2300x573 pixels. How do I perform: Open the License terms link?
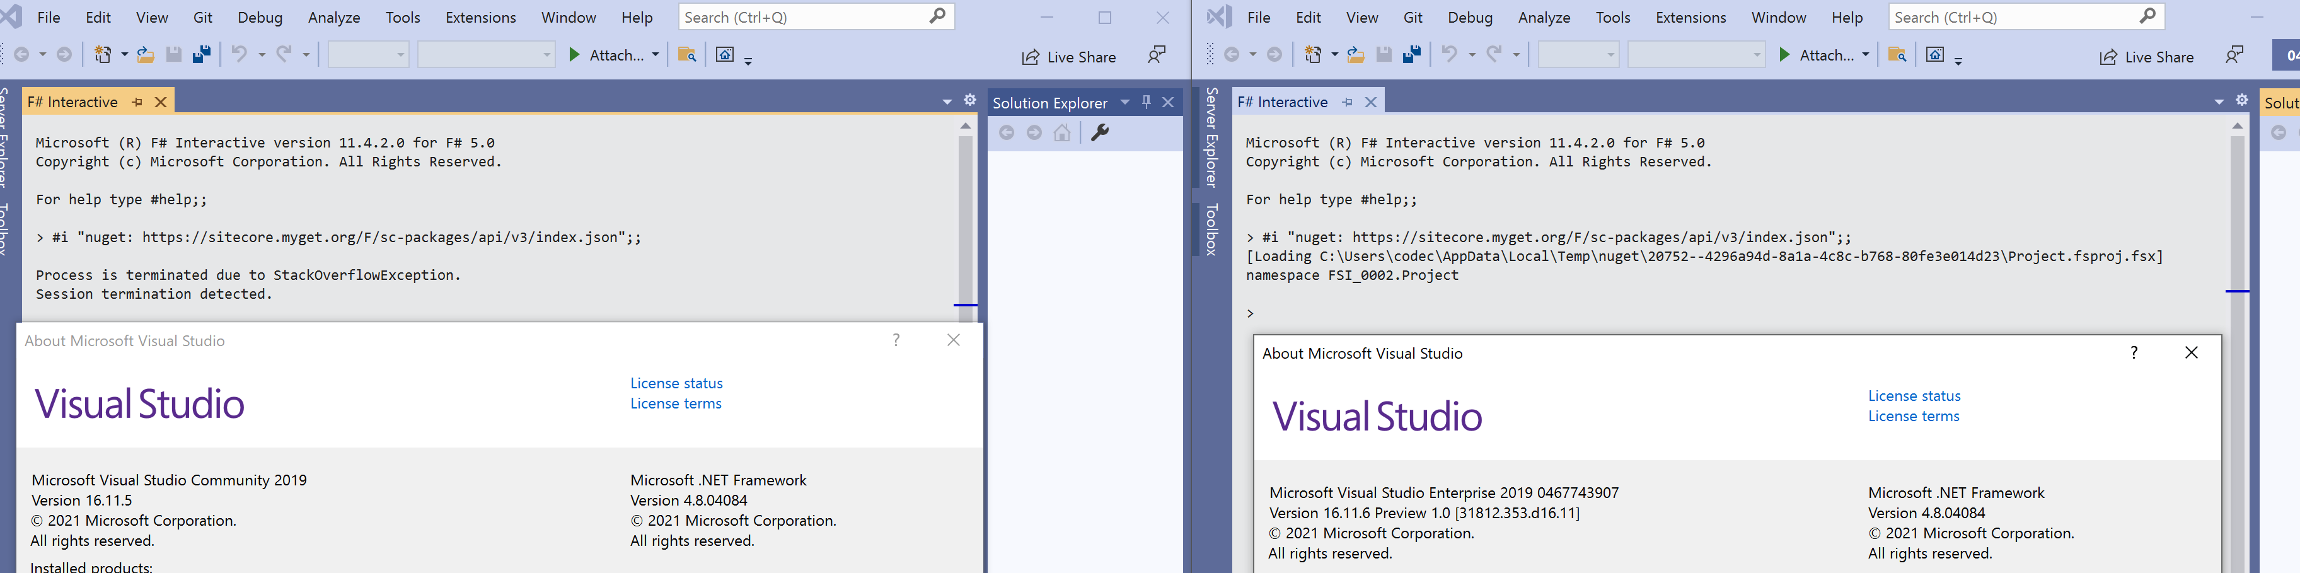(x=676, y=403)
